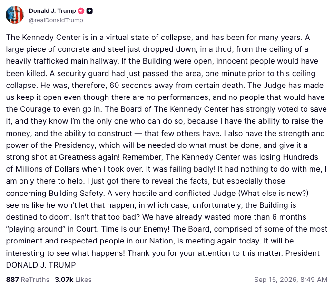Open the Sep 15, 2026 post date
334x291 pixels.
tap(276, 280)
